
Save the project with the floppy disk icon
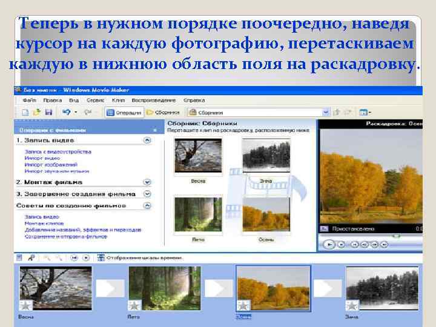coord(48,113)
